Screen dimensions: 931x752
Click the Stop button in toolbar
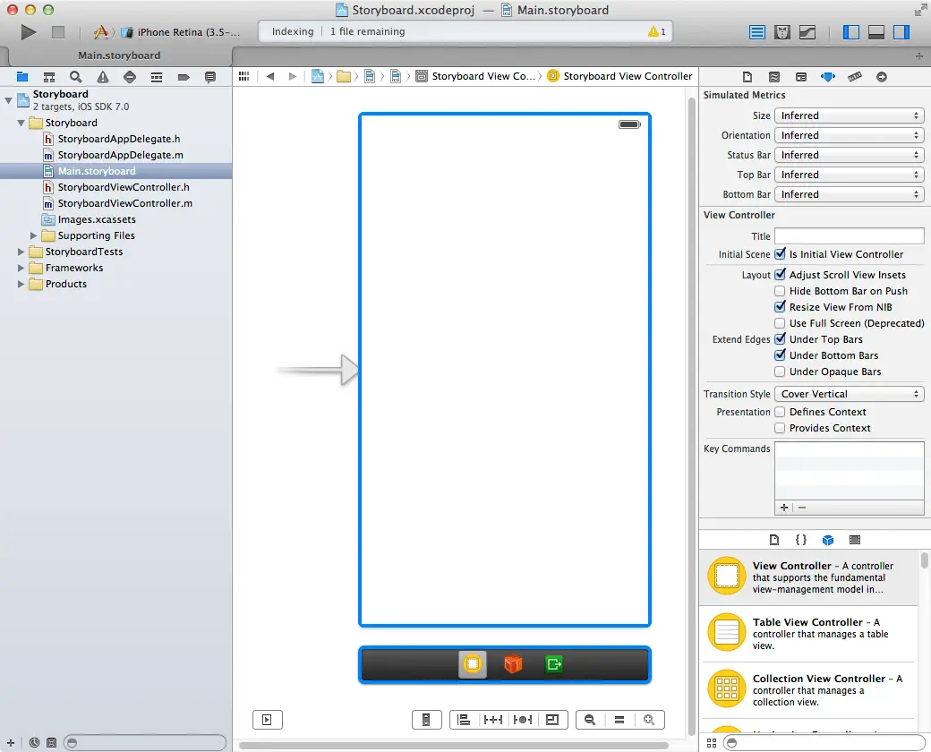(58, 32)
